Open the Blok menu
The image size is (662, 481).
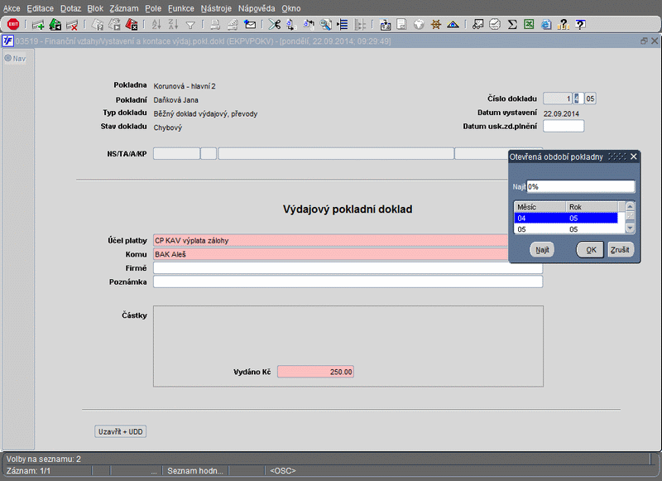click(x=95, y=8)
